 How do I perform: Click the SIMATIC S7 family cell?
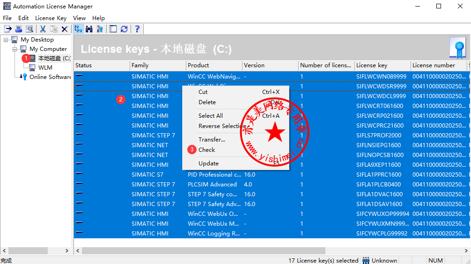tap(147, 174)
